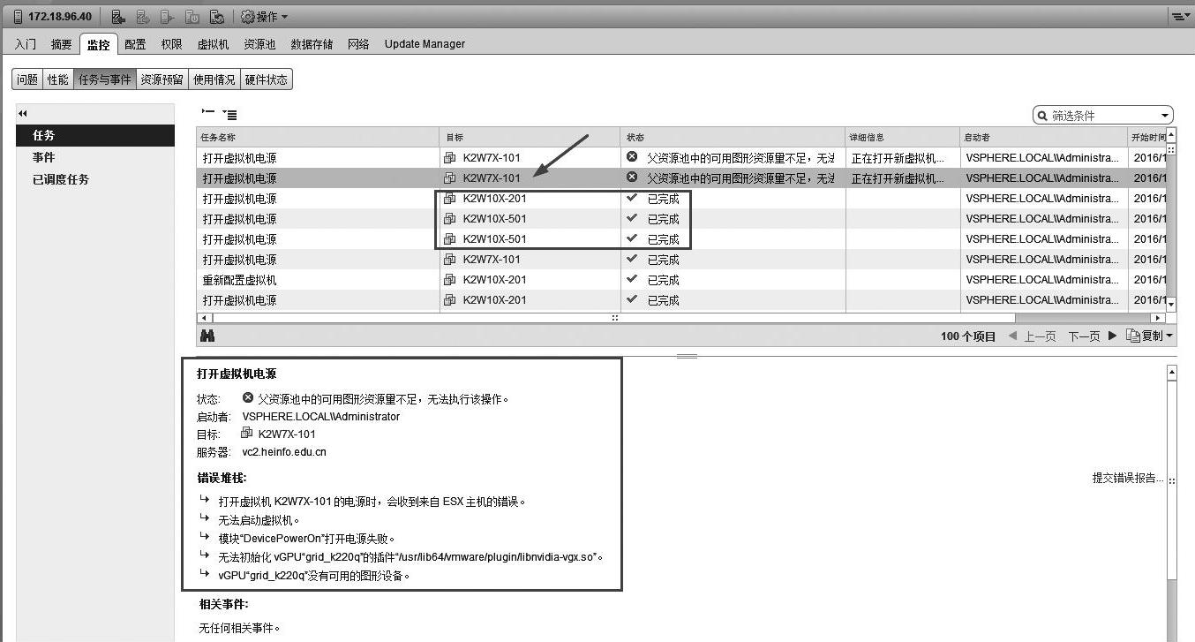Click the task table's vertical scrollbar up arrow
Image resolution: width=1195 pixels, height=642 pixels.
[x=1171, y=135]
